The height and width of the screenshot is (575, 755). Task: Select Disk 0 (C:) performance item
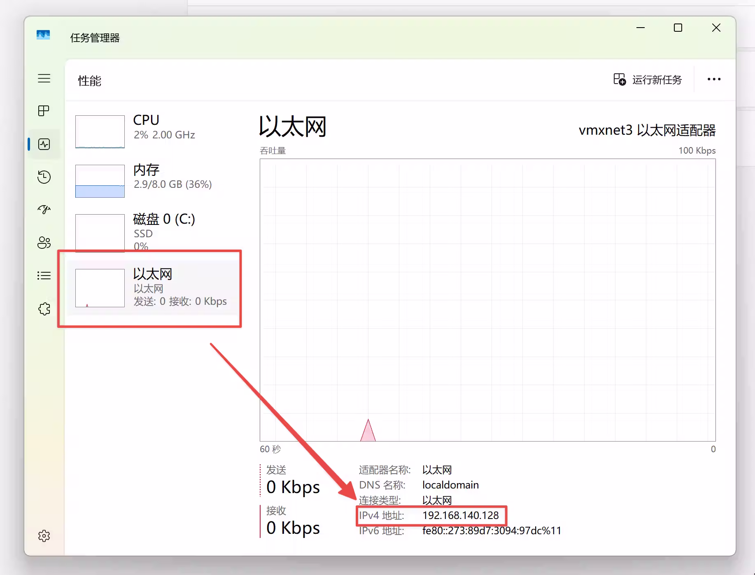point(152,231)
